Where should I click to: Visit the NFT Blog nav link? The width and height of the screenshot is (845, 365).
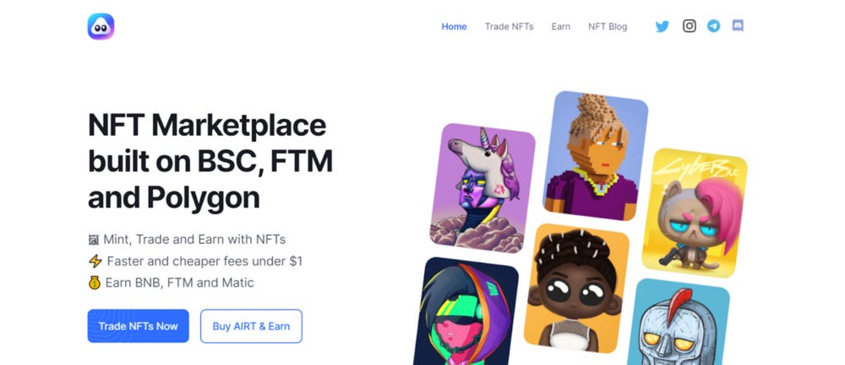coord(608,26)
